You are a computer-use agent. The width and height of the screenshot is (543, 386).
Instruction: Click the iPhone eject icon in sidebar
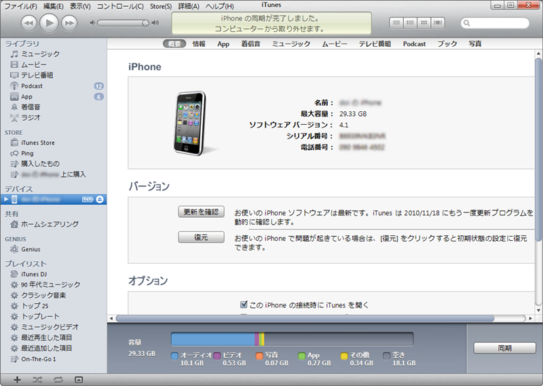[100, 199]
